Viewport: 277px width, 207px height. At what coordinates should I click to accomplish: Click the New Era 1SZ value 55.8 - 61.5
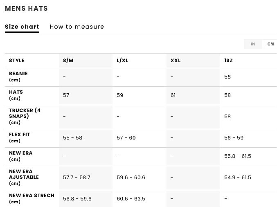(x=237, y=156)
